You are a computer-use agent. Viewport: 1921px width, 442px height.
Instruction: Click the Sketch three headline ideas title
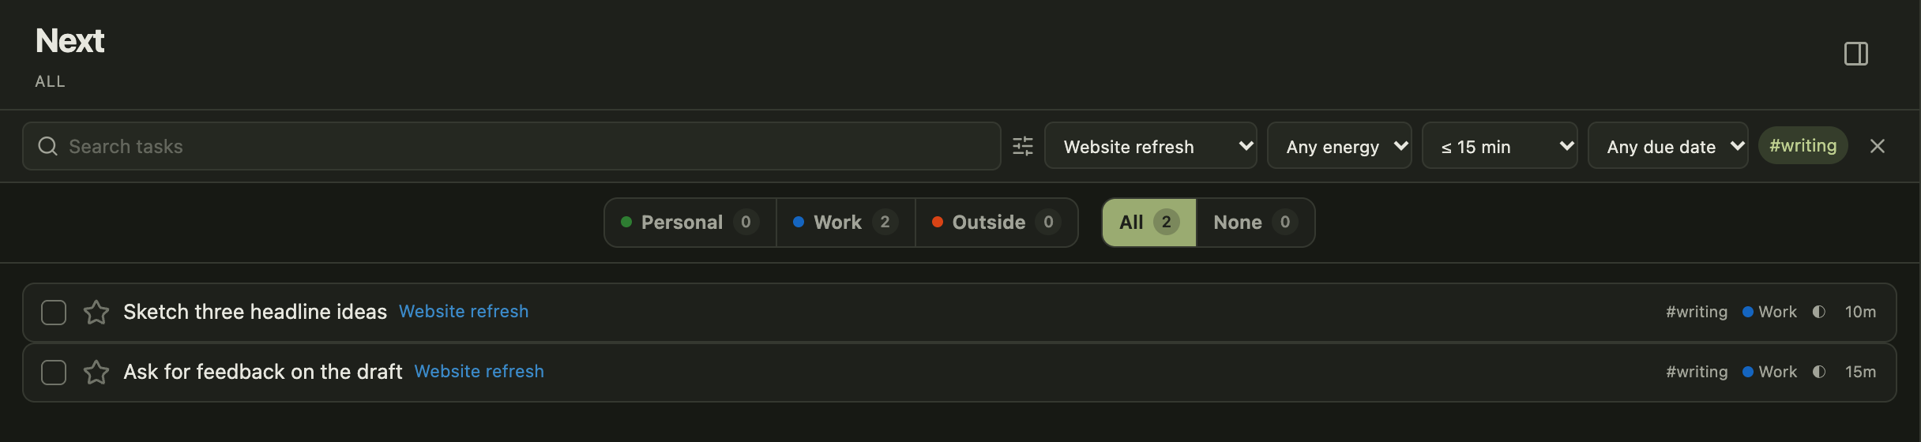(255, 312)
